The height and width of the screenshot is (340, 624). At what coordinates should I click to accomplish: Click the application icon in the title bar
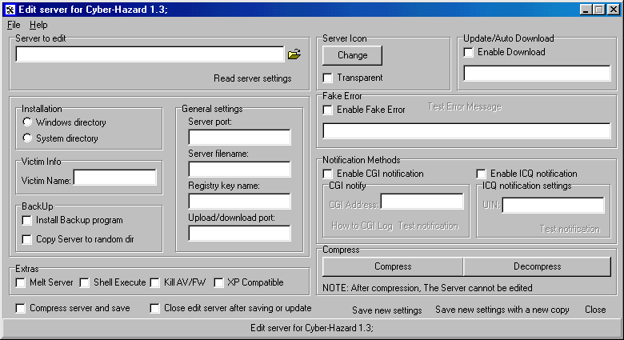tap(10, 10)
